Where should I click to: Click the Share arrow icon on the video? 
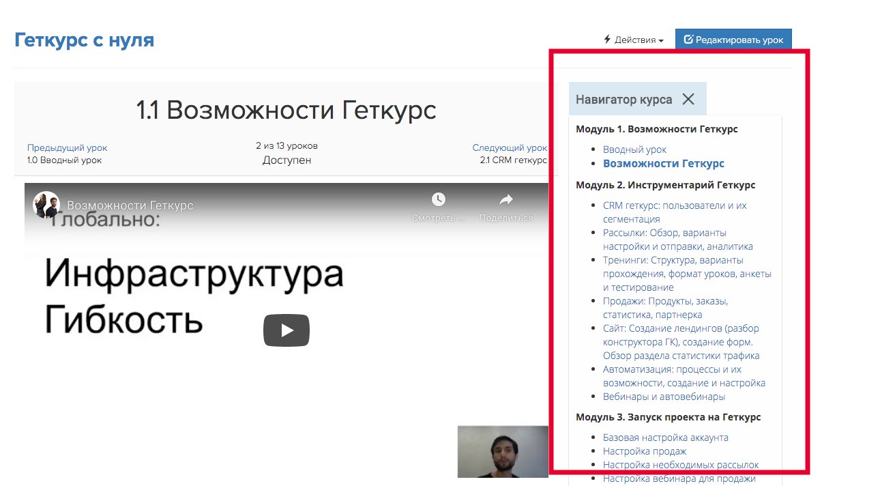pyautogui.click(x=506, y=199)
